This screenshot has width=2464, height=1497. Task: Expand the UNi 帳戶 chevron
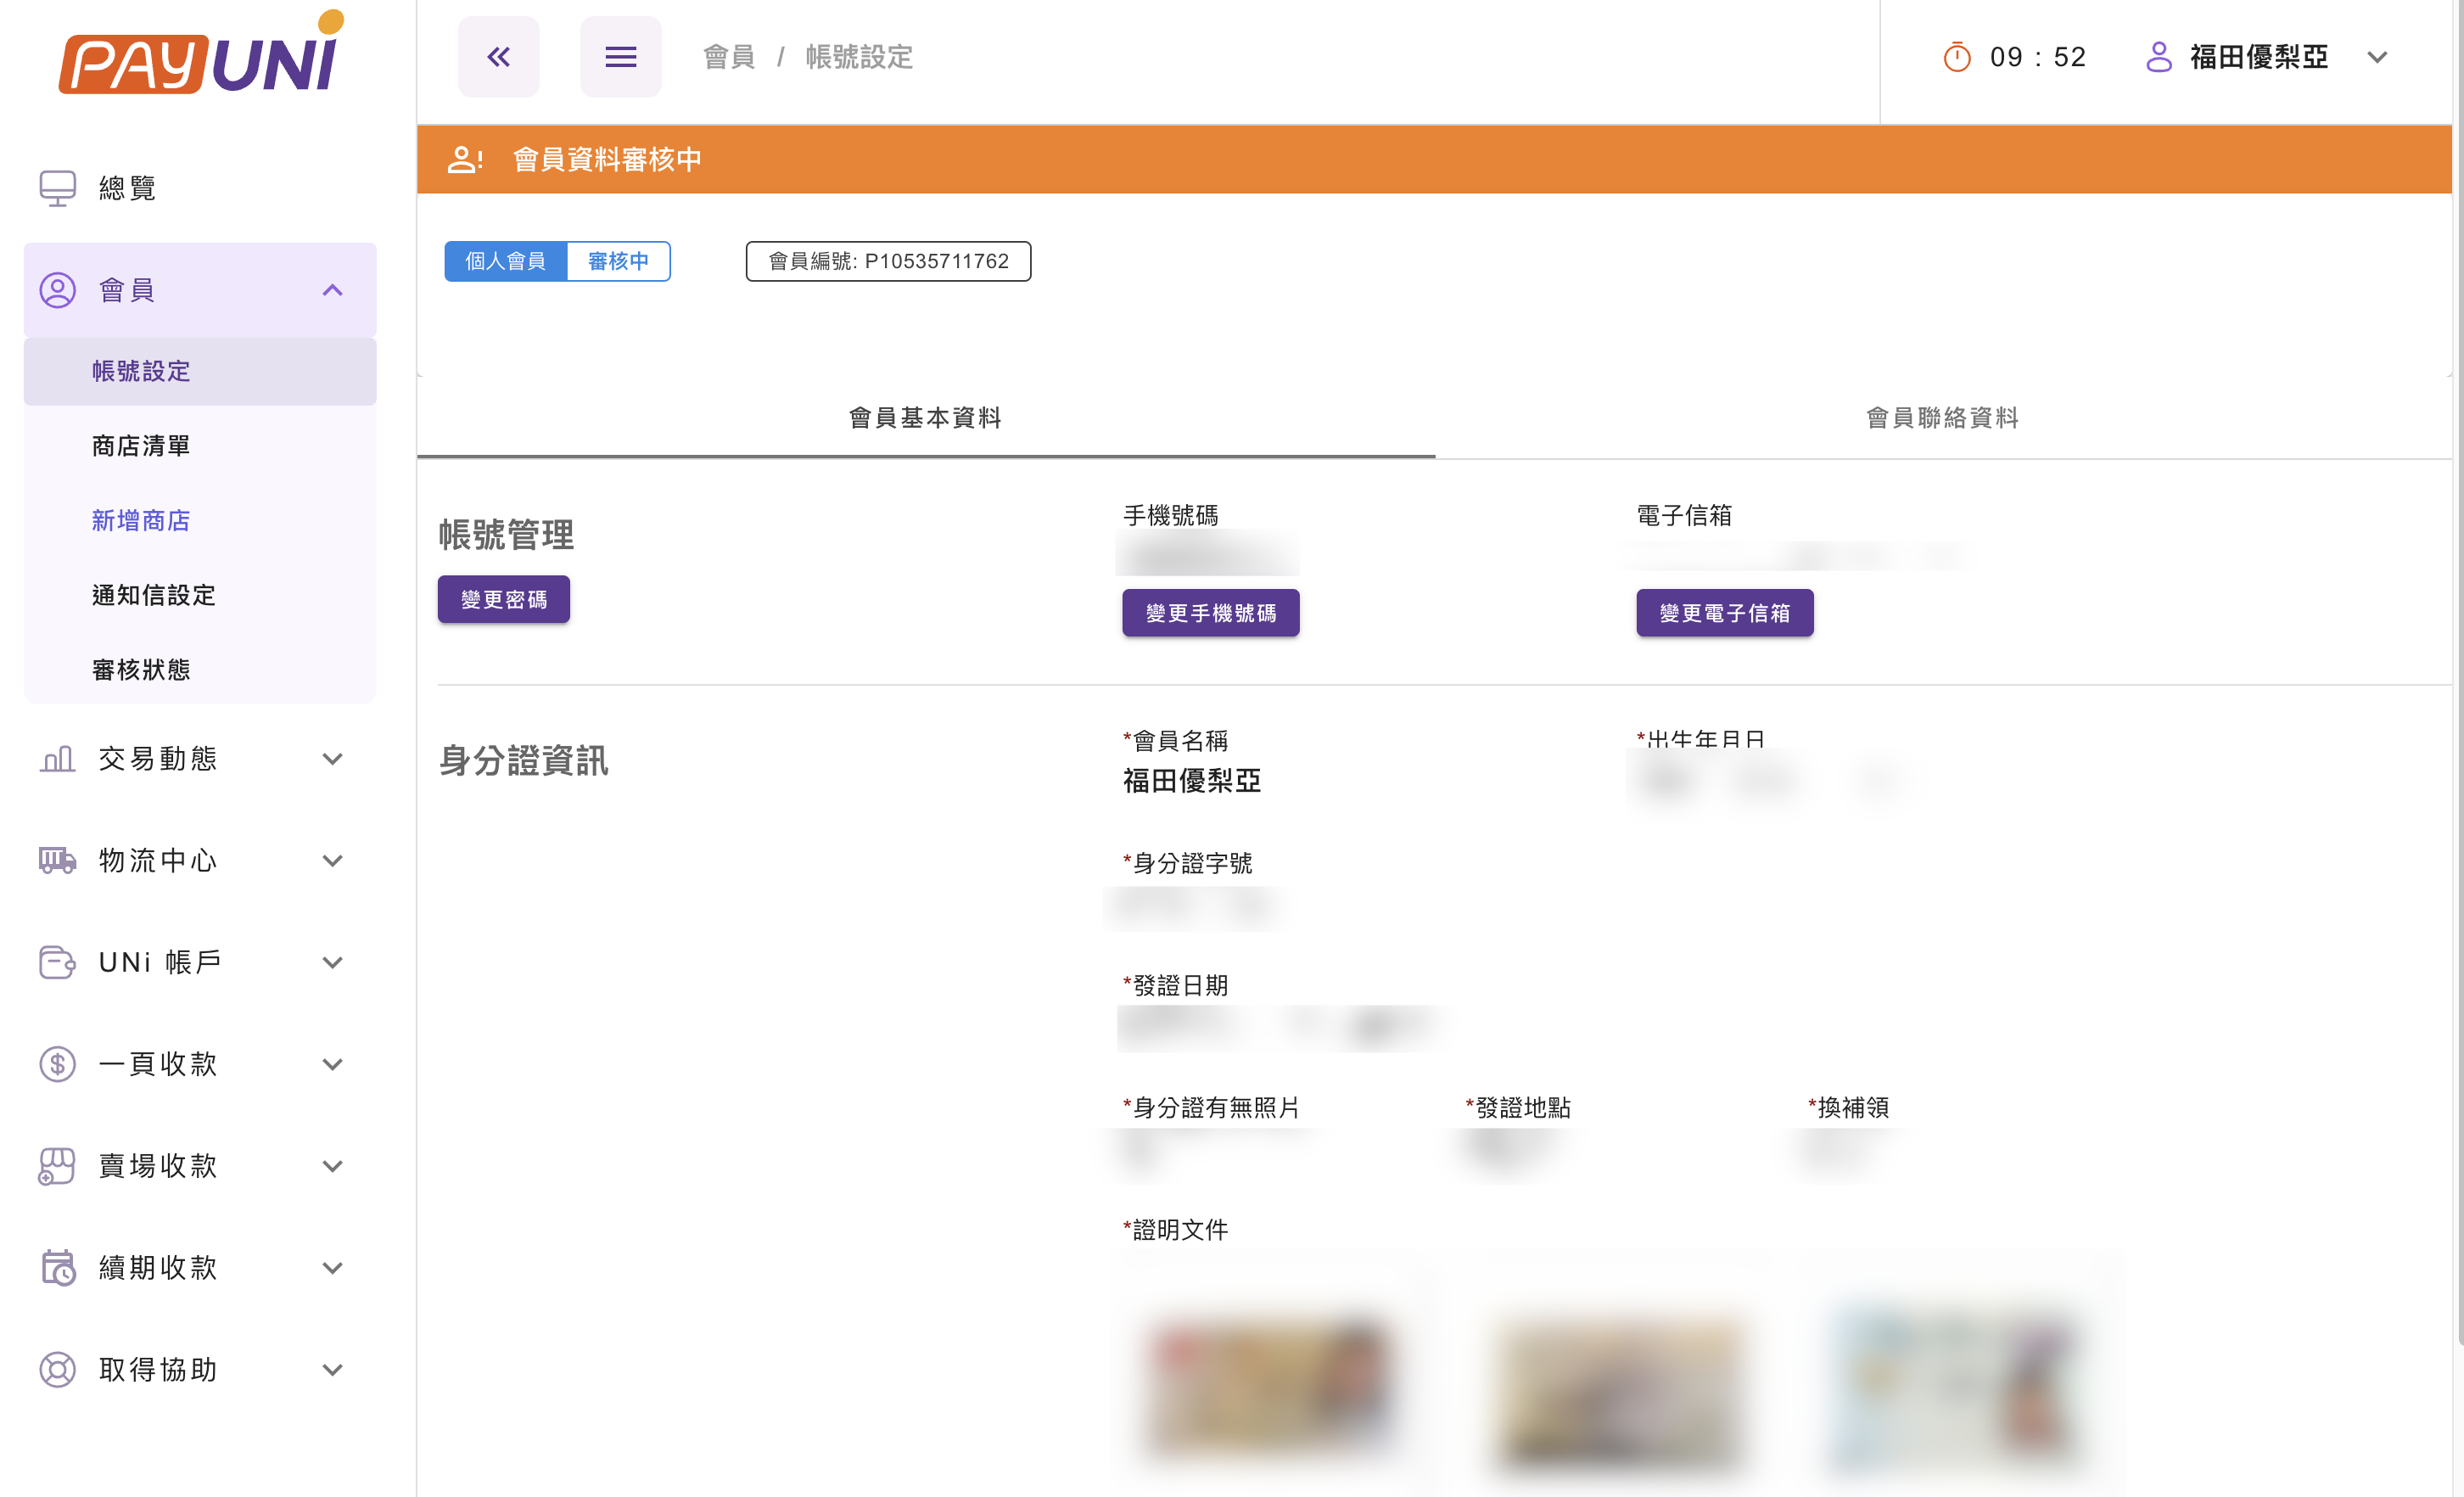(332, 963)
